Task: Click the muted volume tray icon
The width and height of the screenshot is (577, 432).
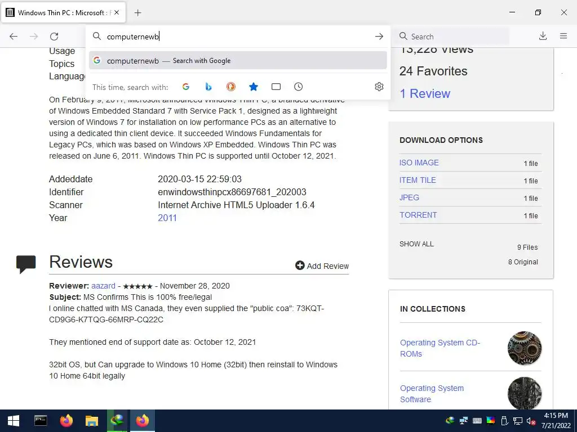Action: (x=531, y=421)
